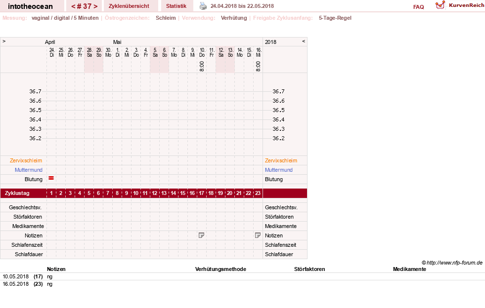Select cycle day 17 in Zyklustag row
Image resolution: width=485 pixels, height=308 pixels.
tap(201, 193)
